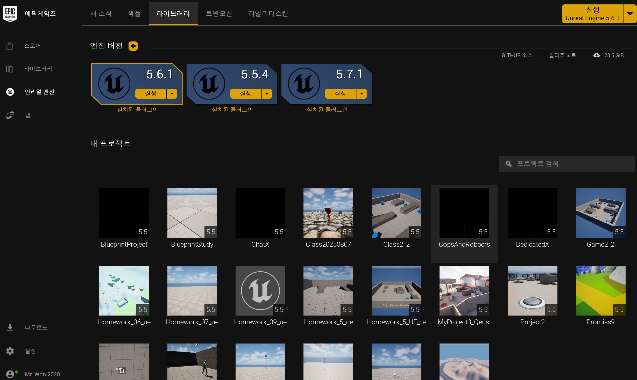Click the 프로젝트 검색 search field

click(x=566, y=164)
